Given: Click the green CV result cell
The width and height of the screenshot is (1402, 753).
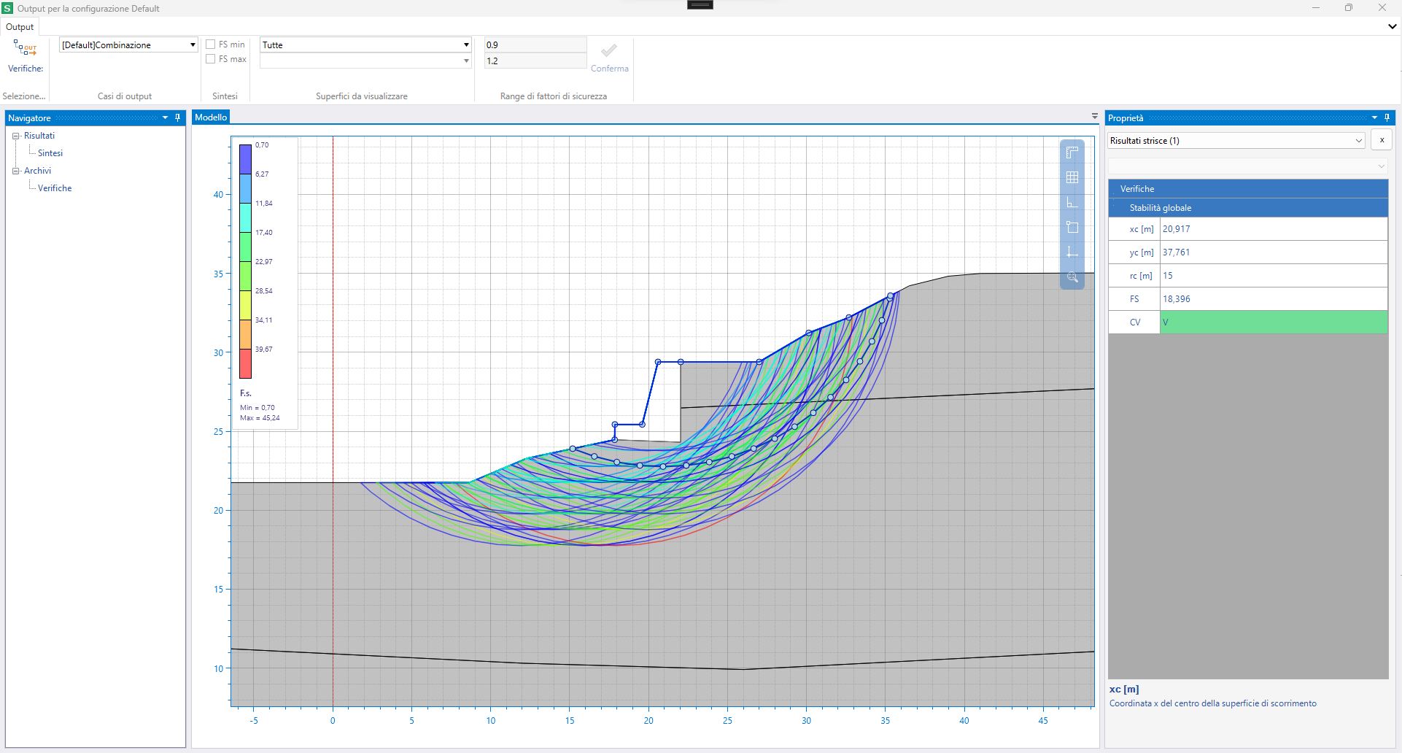Looking at the screenshot, I should (1274, 323).
